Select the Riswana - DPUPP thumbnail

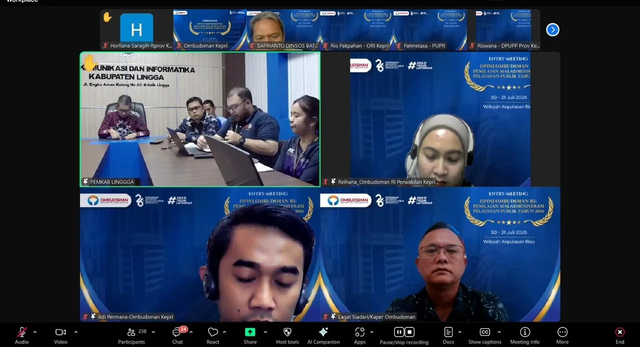(x=504, y=29)
